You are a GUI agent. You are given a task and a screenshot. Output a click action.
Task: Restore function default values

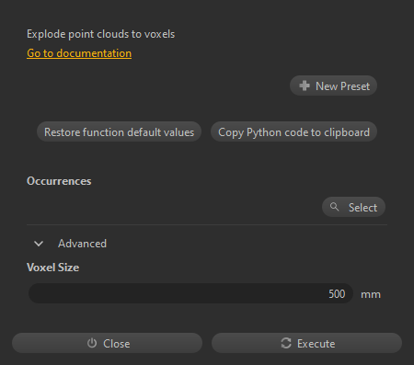119,131
